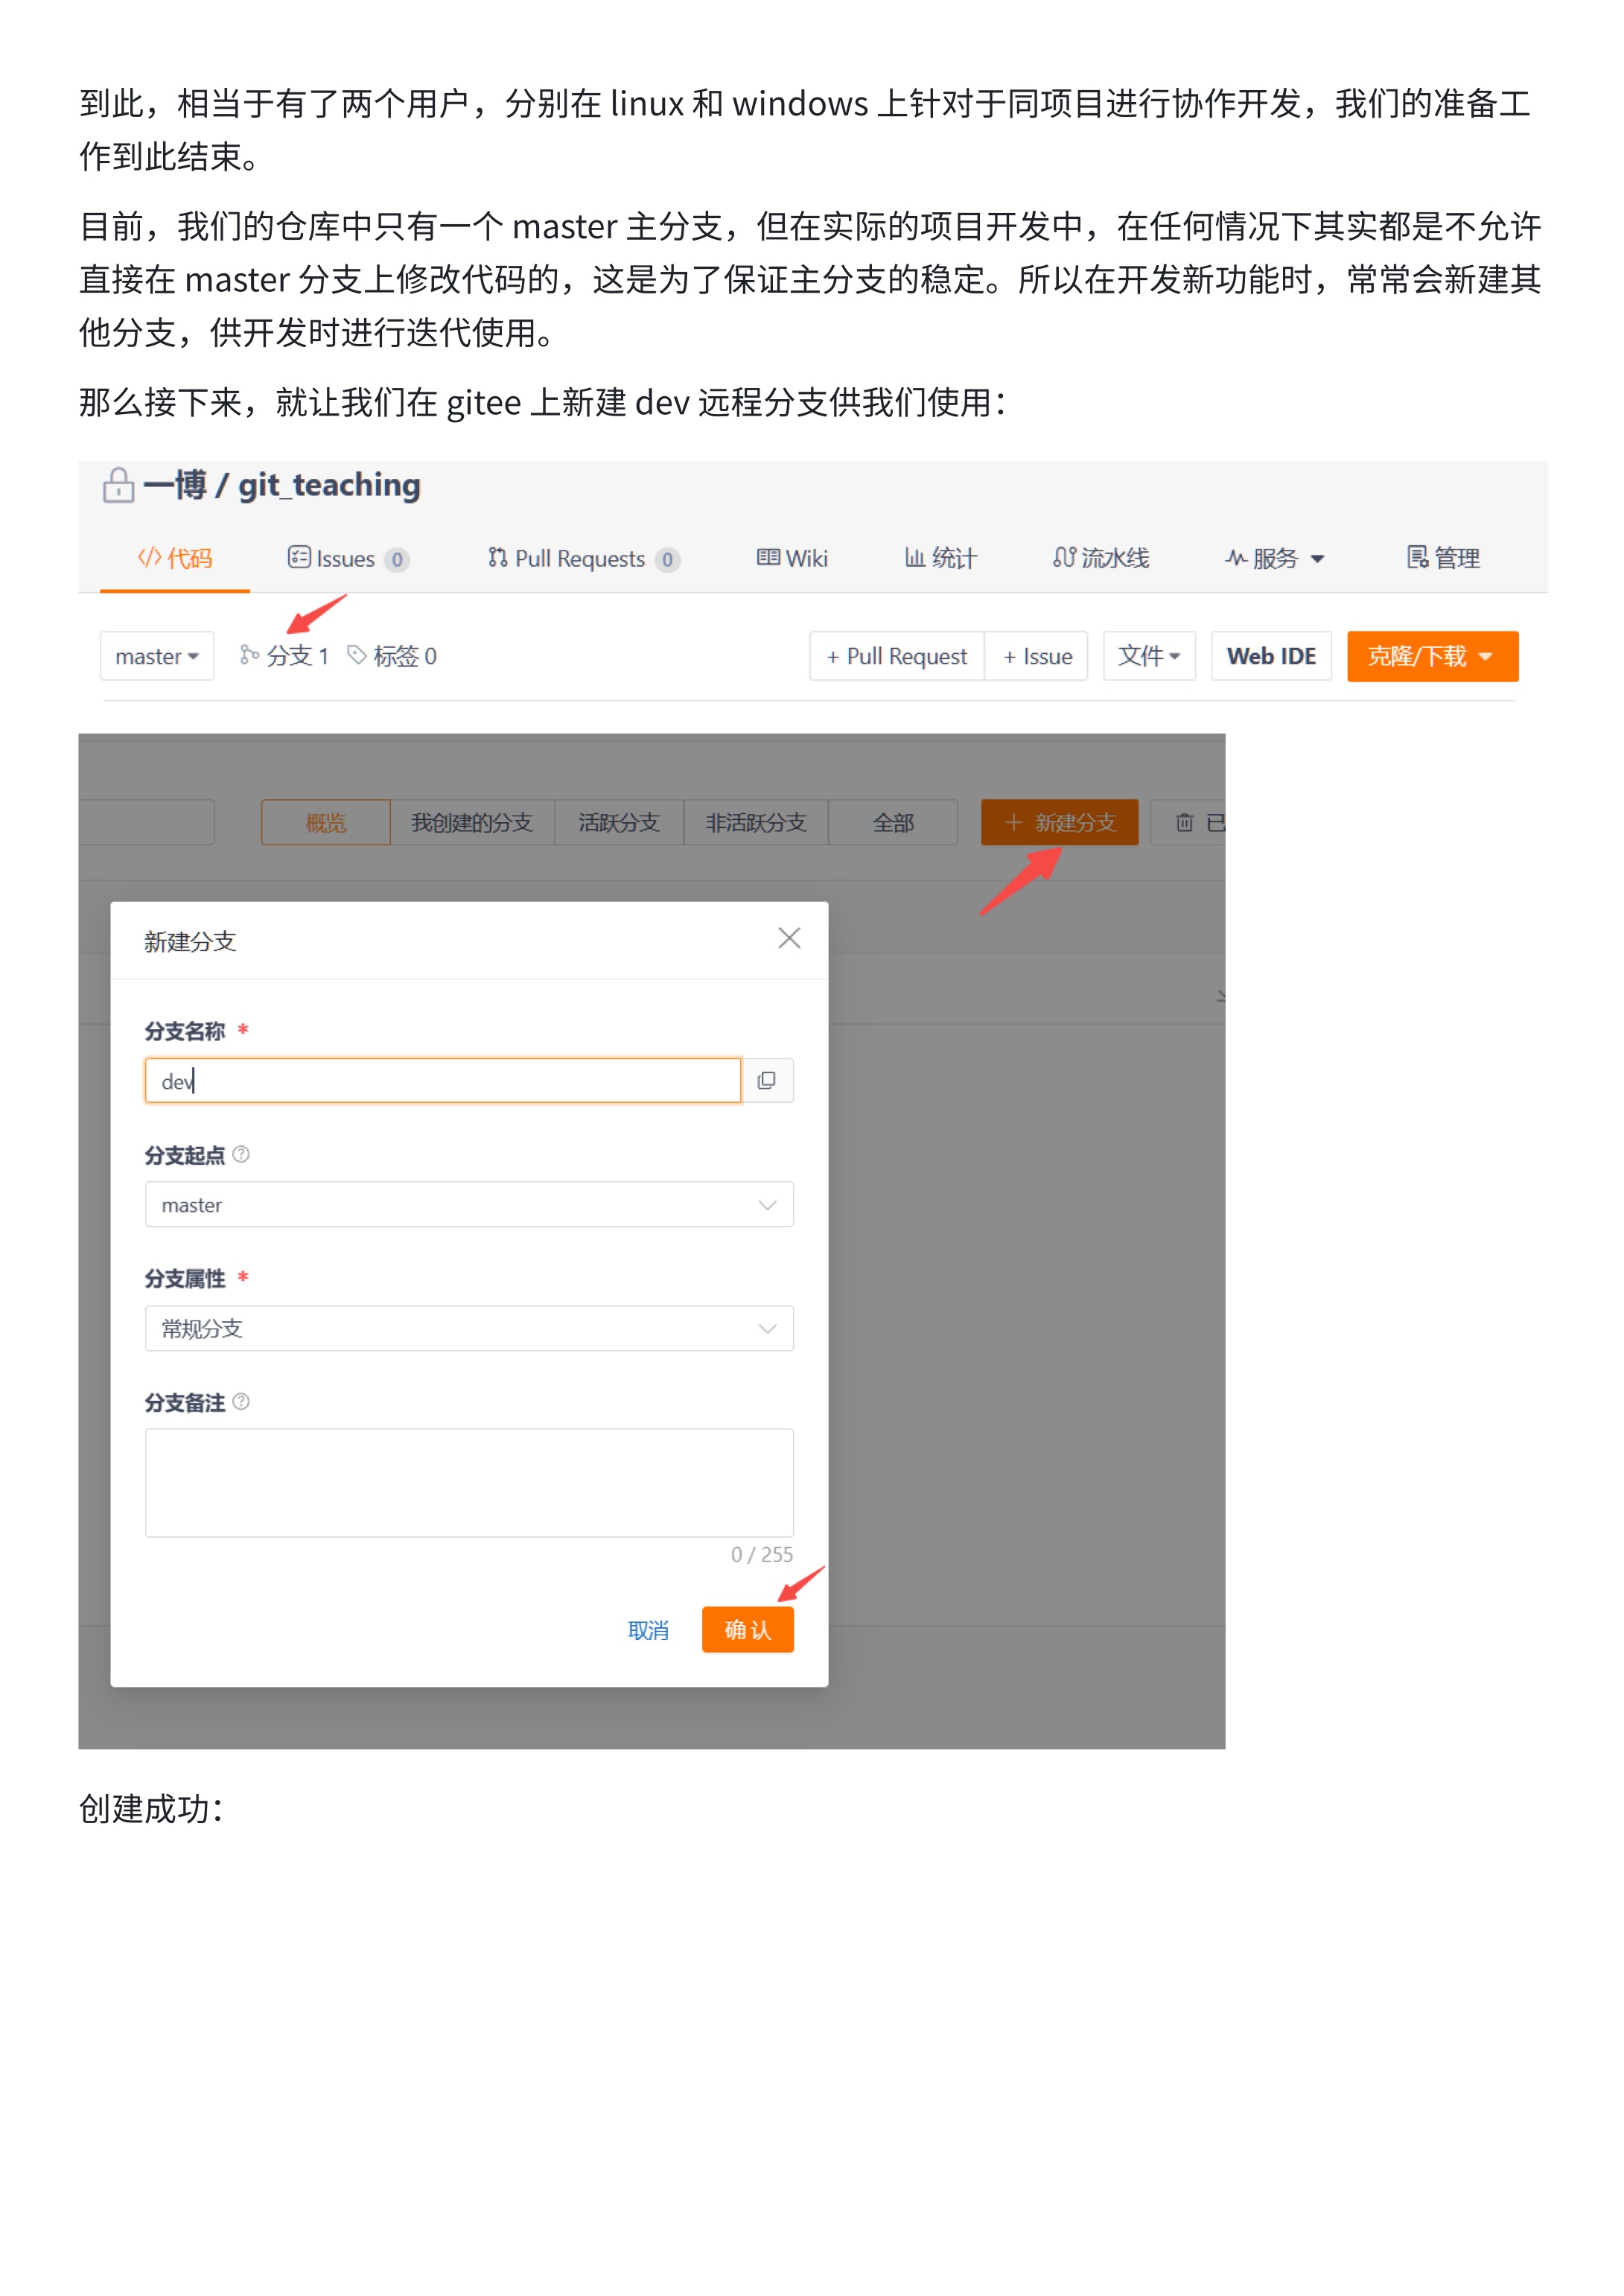Open the 分支属性 dropdown showing 常规分支
This screenshot has width=1624, height=2296.
[x=767, y=1328]
